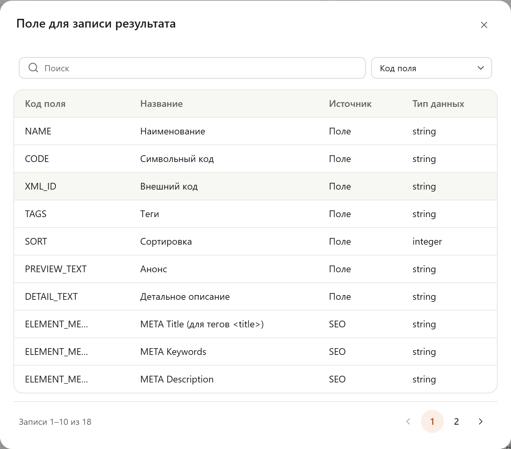Select the TAGS field code

pyautogui.click(x=36, y=214)
